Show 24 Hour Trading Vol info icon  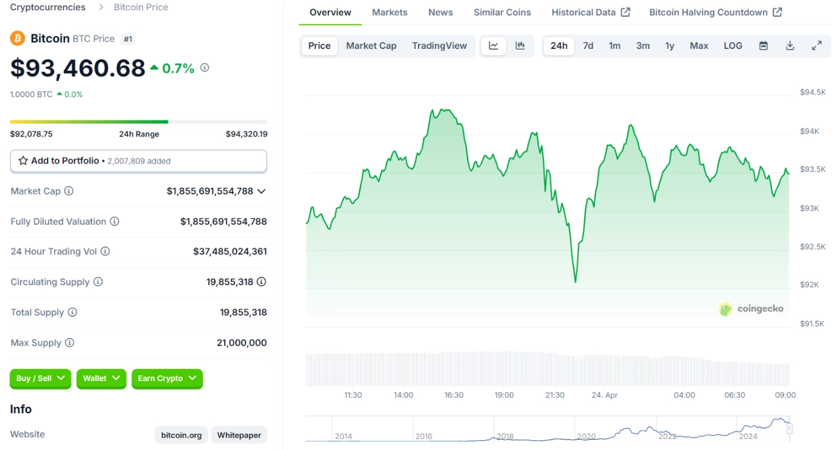pyautogui.click(x=105, y=252)
